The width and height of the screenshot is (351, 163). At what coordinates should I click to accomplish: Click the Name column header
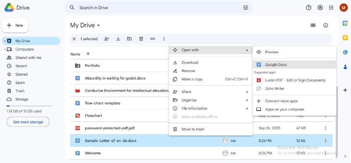[75, 54]
